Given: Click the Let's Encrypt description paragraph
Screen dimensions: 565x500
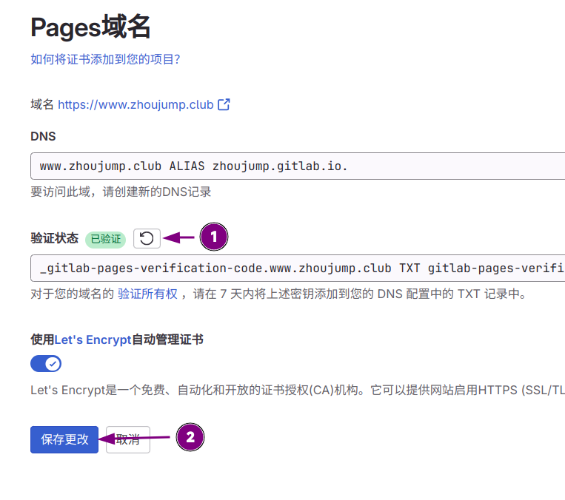Looking at the screenshot, I should click(296, 390).
